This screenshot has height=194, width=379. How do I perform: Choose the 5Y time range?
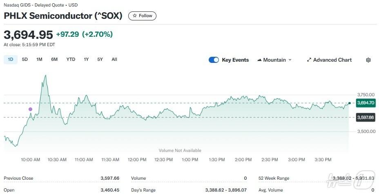(100, 59)
